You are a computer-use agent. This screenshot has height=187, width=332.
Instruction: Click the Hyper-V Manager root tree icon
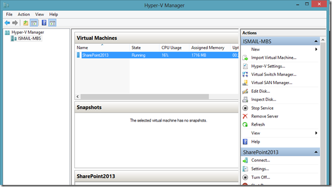point(7,32)
